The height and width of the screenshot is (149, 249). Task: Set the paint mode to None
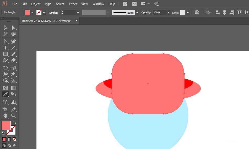click(14, 139)
